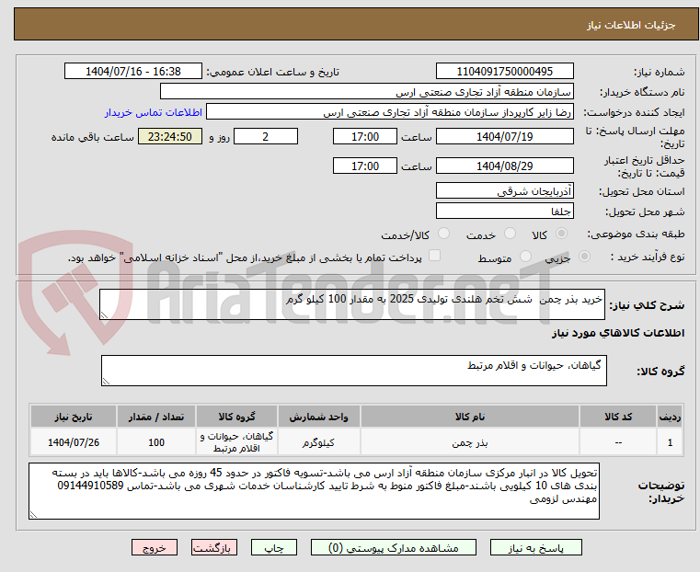Click the گروه کالا text area
The image size is (700, 572).
pos(353,371)
